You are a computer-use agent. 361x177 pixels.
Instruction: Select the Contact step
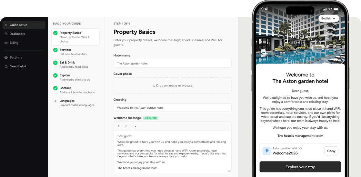(75, 90)
